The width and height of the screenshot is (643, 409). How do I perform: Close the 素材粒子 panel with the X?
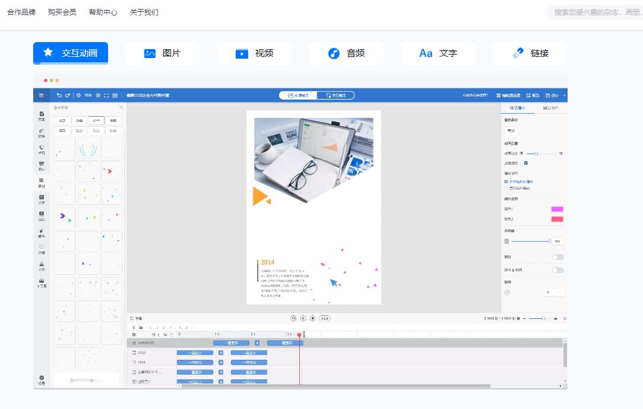click(121, 108)
